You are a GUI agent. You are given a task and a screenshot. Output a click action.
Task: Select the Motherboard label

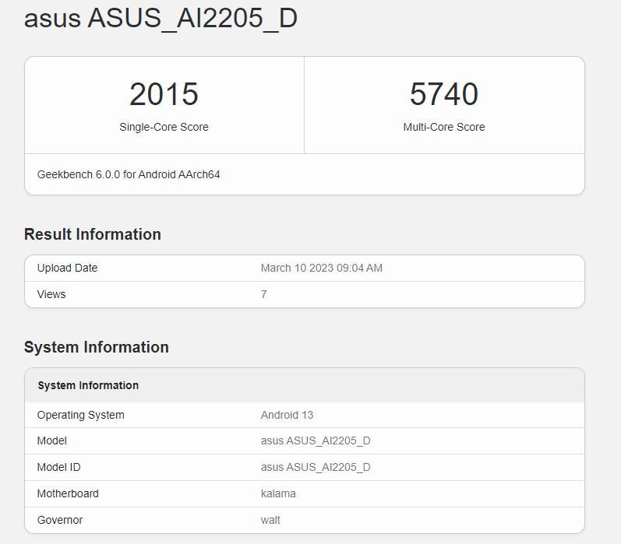point(68,493)
